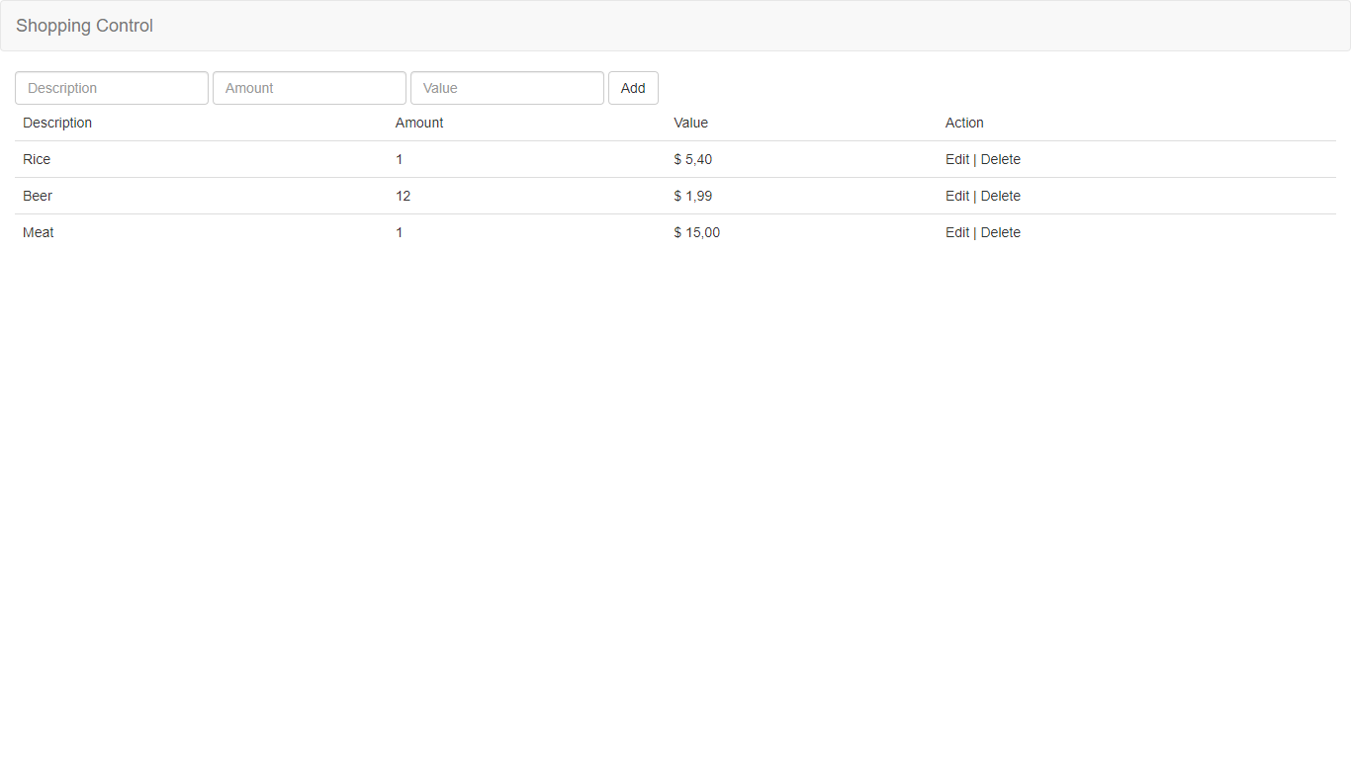Click the amount 12 in Beer row
The image size is (1351, 759).
point(404,196)
